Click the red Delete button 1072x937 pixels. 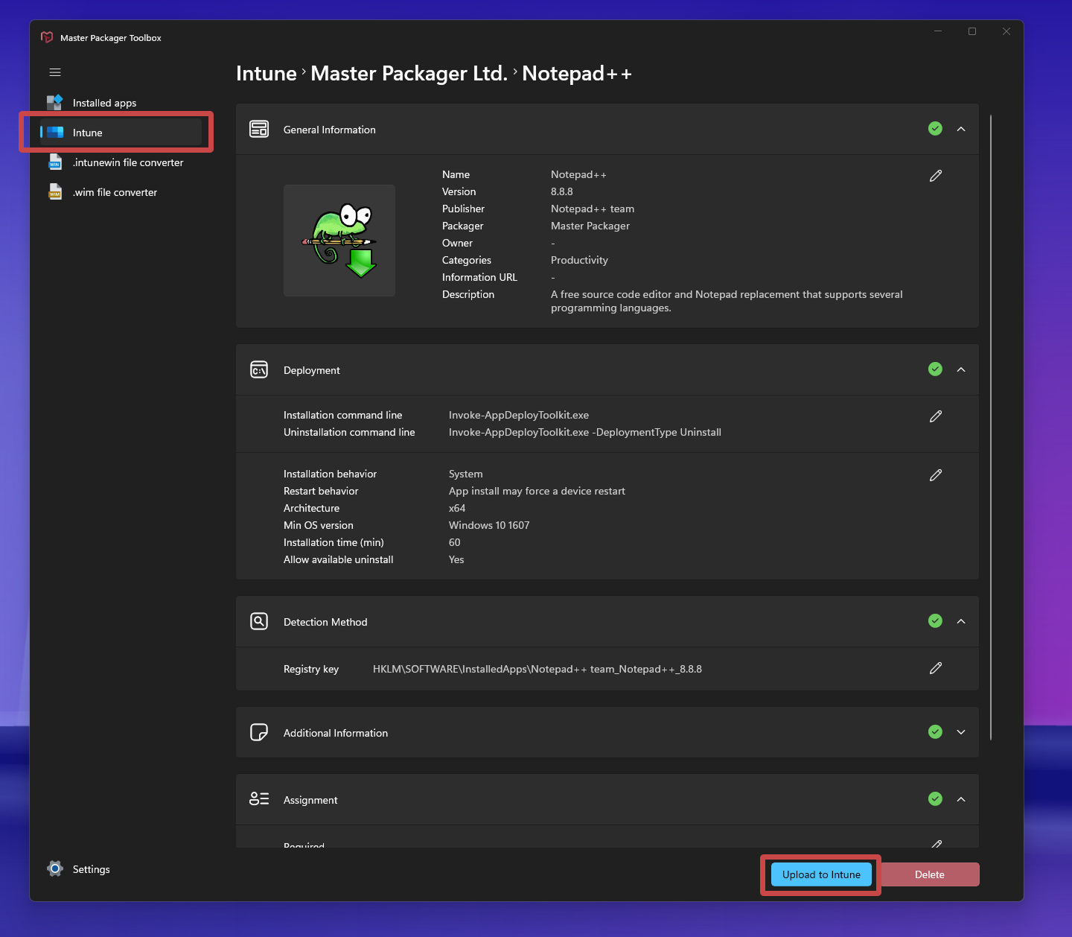[929, 874]
